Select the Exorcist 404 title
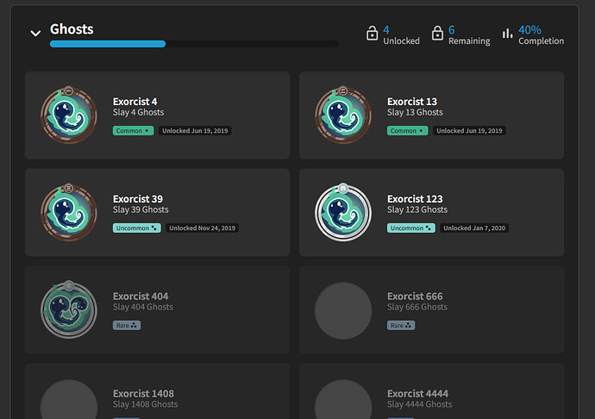 141,296
